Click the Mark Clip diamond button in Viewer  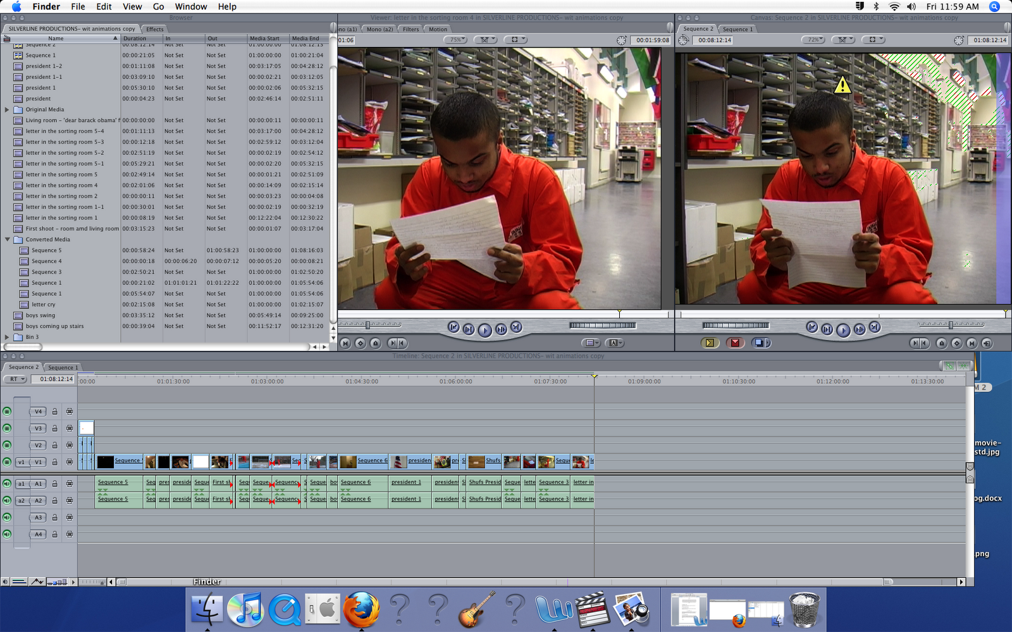(x=359, y=343)
